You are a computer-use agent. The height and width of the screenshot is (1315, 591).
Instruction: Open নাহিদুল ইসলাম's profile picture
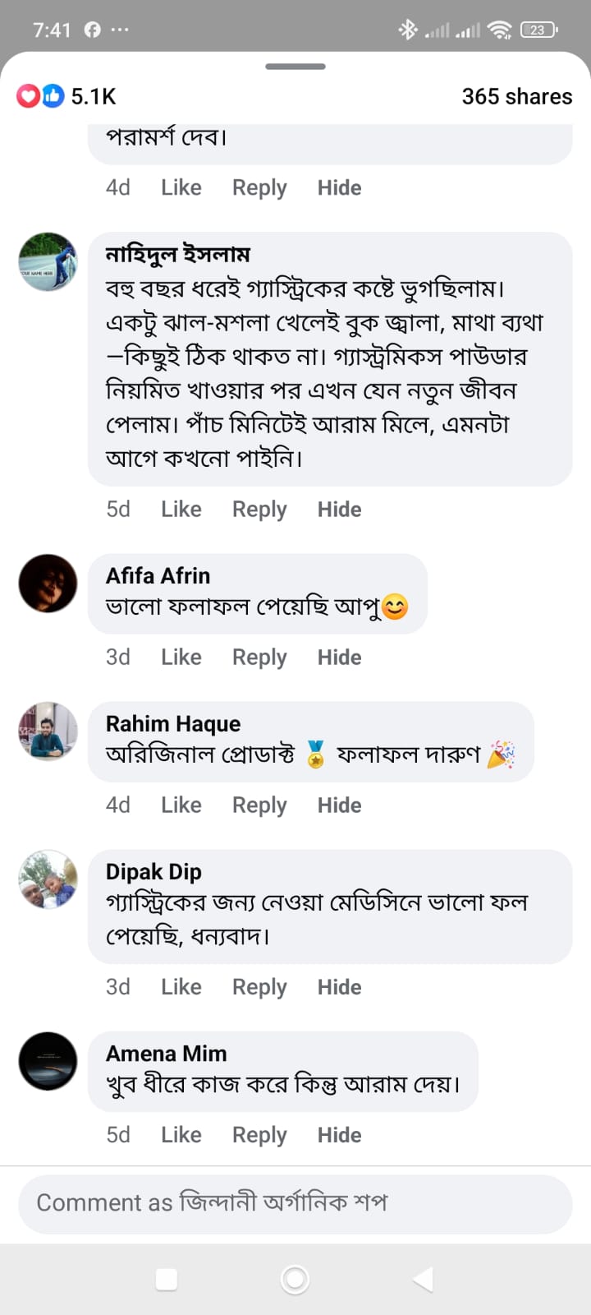pos(48,262)
